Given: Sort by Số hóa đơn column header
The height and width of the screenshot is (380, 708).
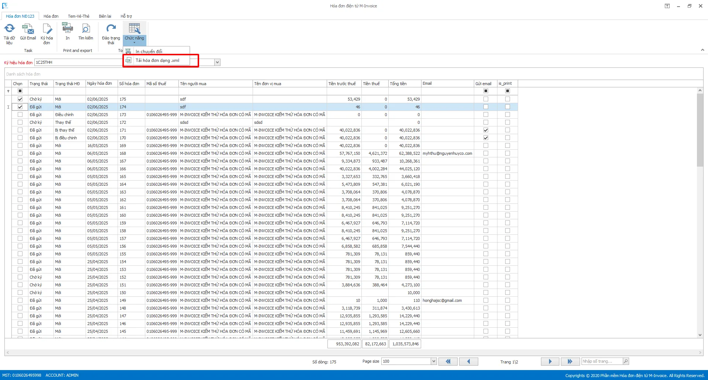Looking at the screenshot, I should (x=131, y=84).
